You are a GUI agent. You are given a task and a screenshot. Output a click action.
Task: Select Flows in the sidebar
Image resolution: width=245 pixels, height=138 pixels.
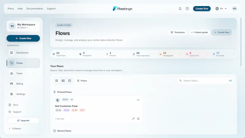(23, 63)
